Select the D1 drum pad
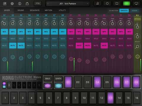Screen dimensions: 142x106 tap(68, 82)
